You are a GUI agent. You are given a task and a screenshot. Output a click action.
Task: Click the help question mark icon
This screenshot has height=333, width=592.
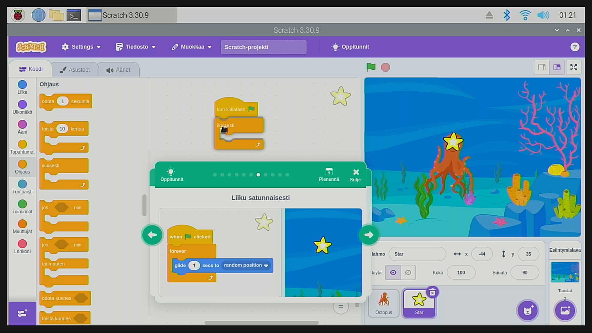(x=574, y=47)
